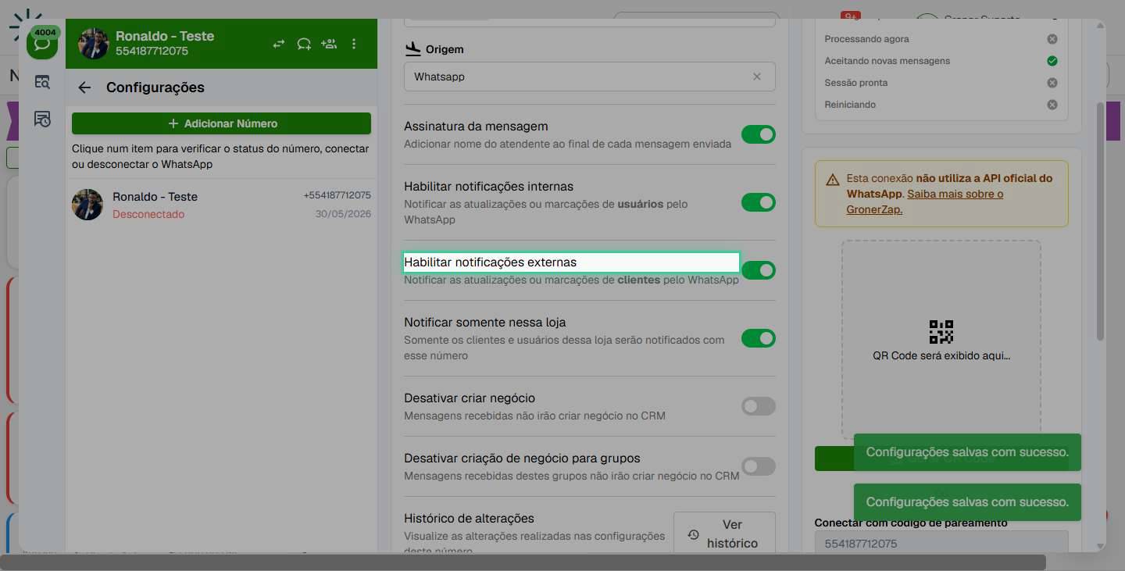
Task: Toggle Notificar somente nessa loja switch
Action: click(x=758, y=338)
